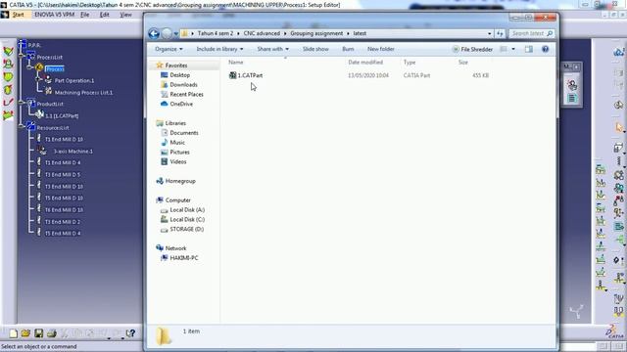Click the Change your view icon in Explorer
Screen dimensions: 627x352
504,49
